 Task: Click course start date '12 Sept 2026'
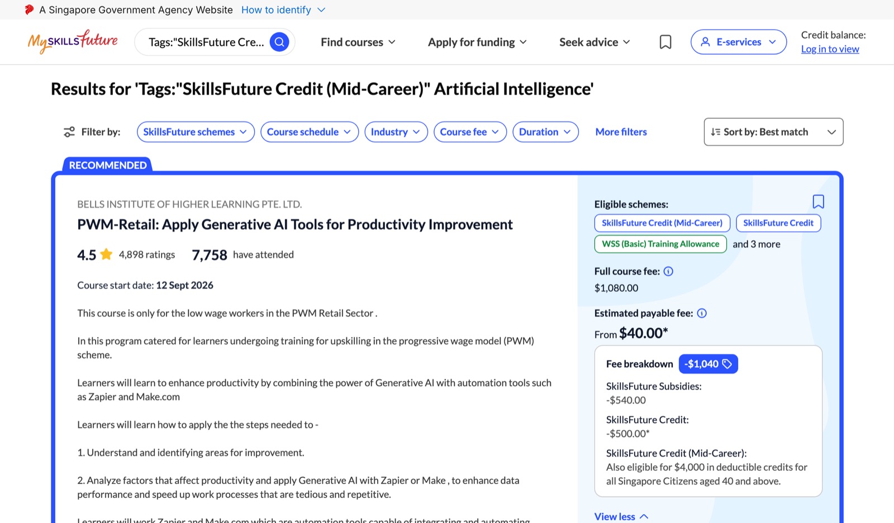click(184, 285)
